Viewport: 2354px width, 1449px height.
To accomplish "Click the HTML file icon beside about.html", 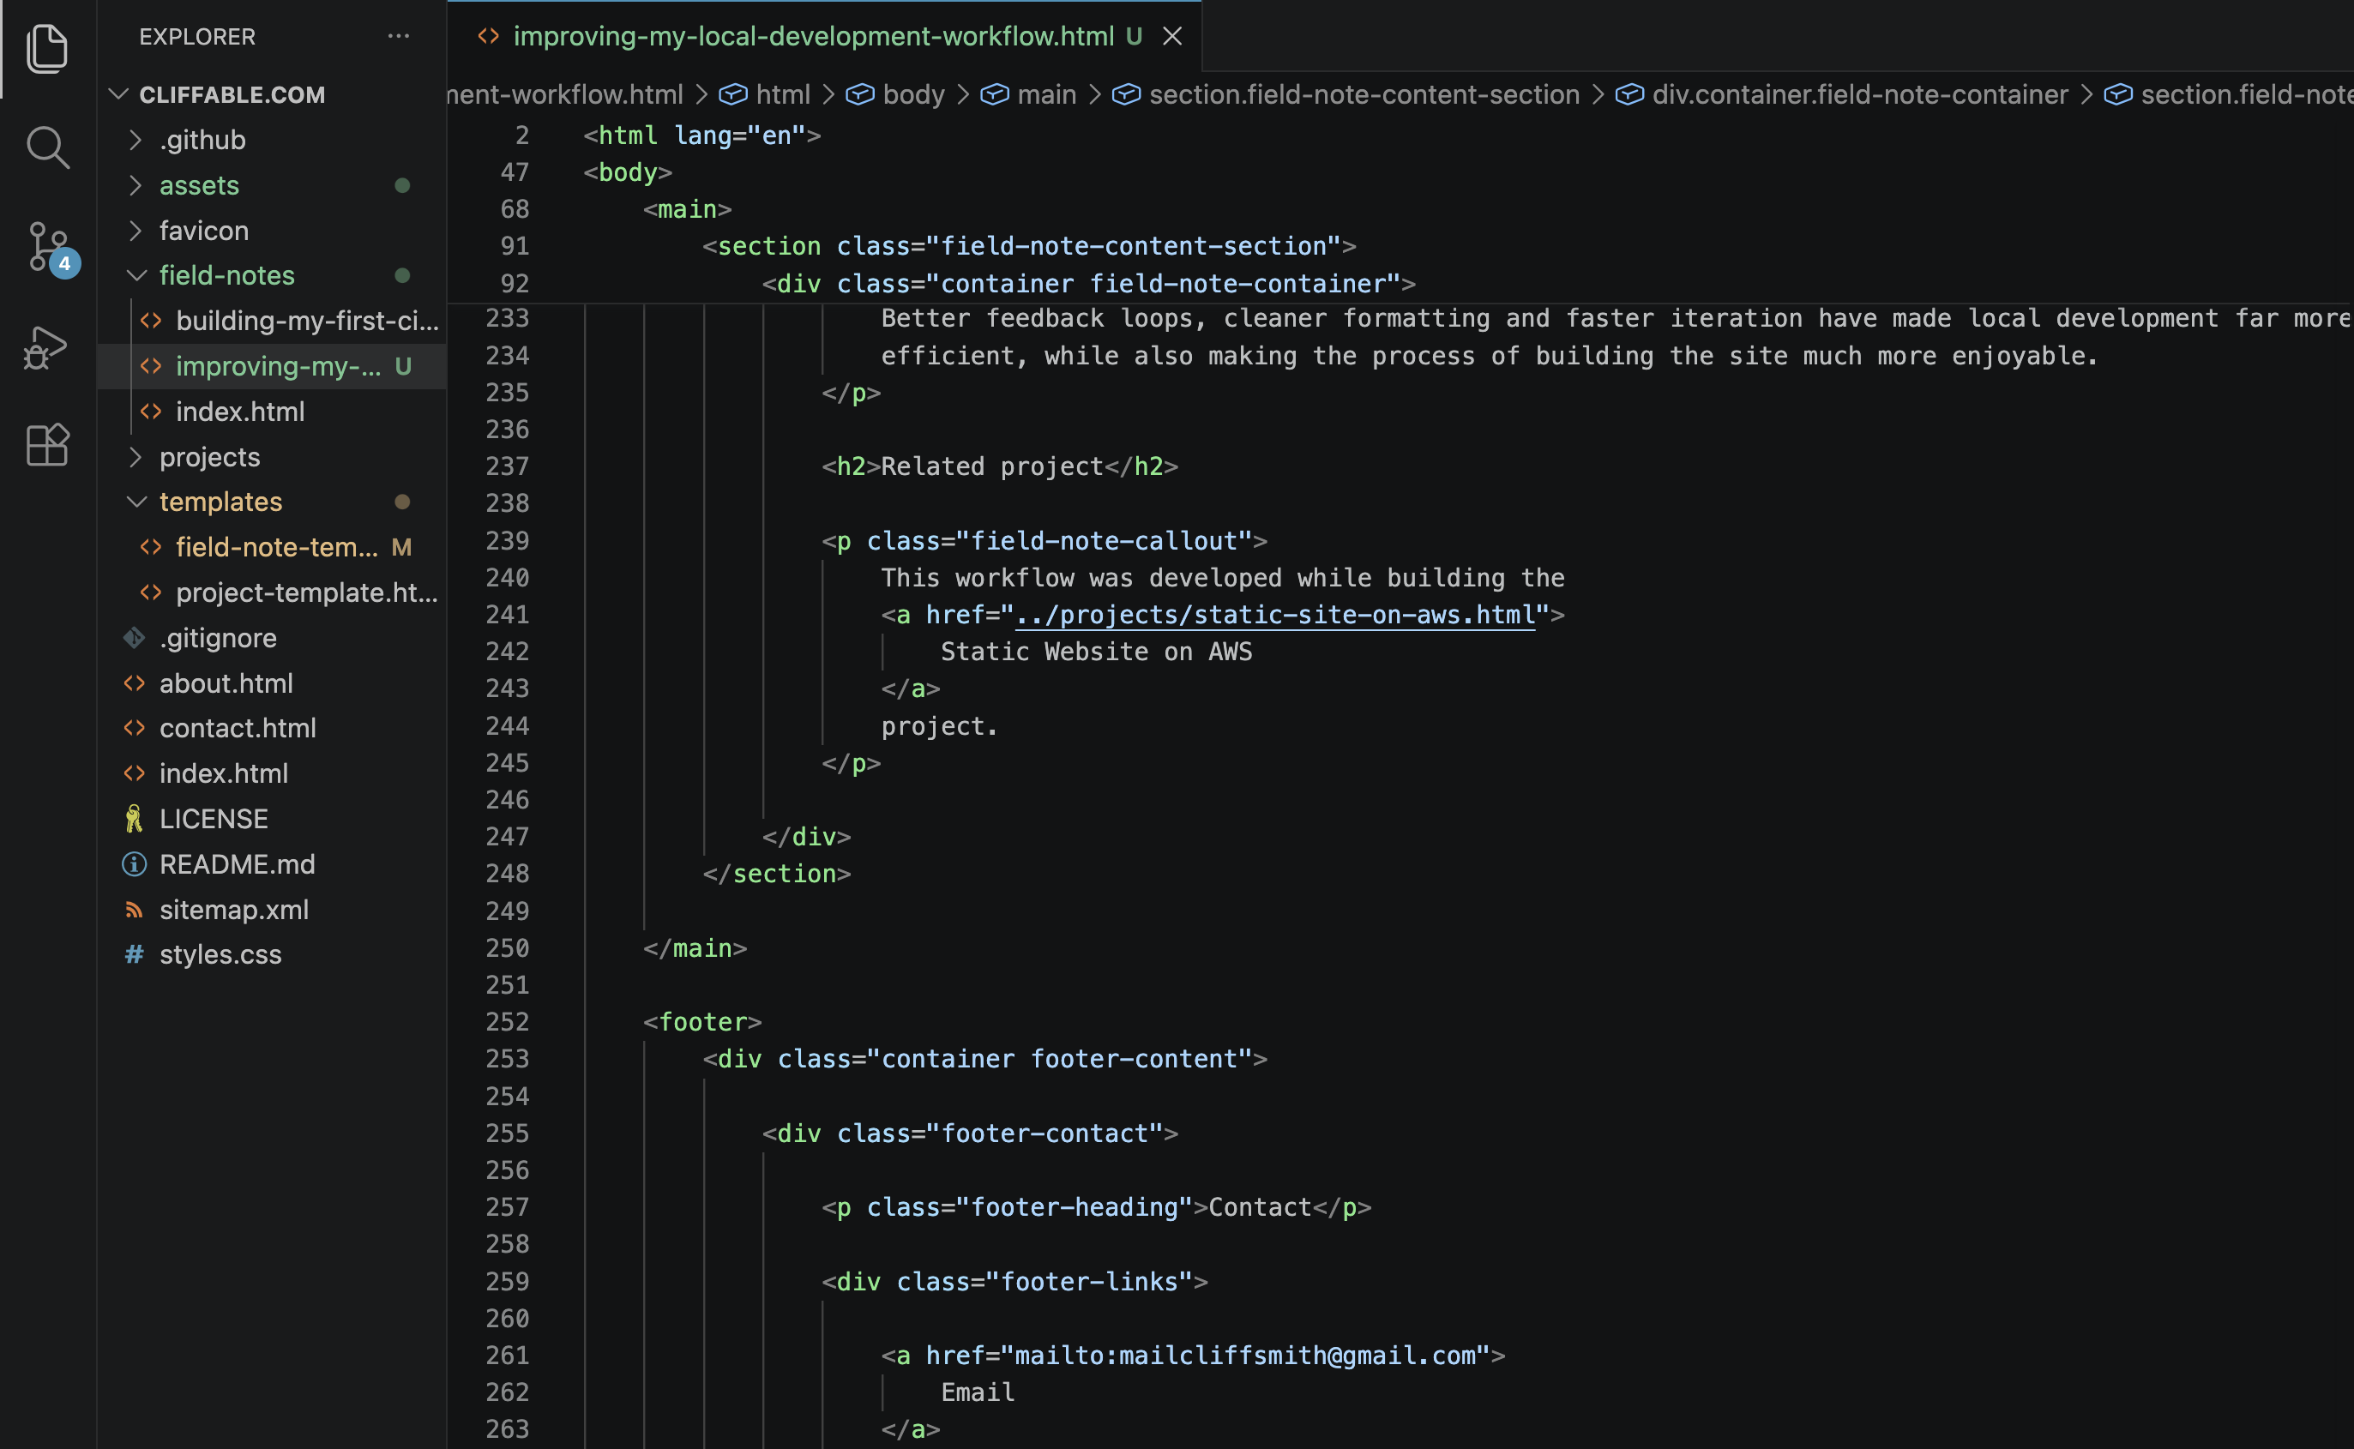I will pos(134,683).
